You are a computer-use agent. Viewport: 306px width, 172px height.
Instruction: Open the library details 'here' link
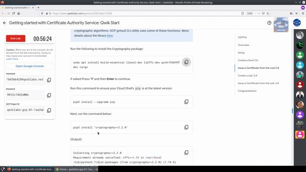[109, 36]
